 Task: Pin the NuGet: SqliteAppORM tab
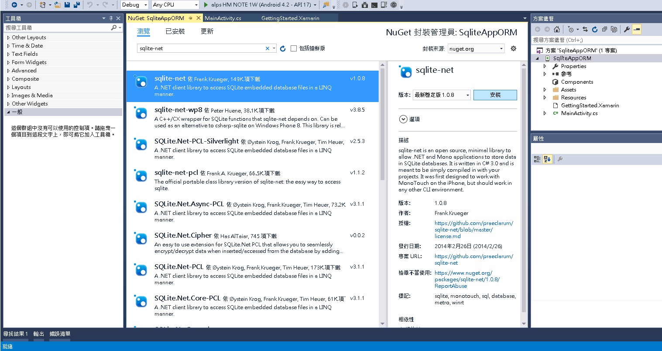191,18
